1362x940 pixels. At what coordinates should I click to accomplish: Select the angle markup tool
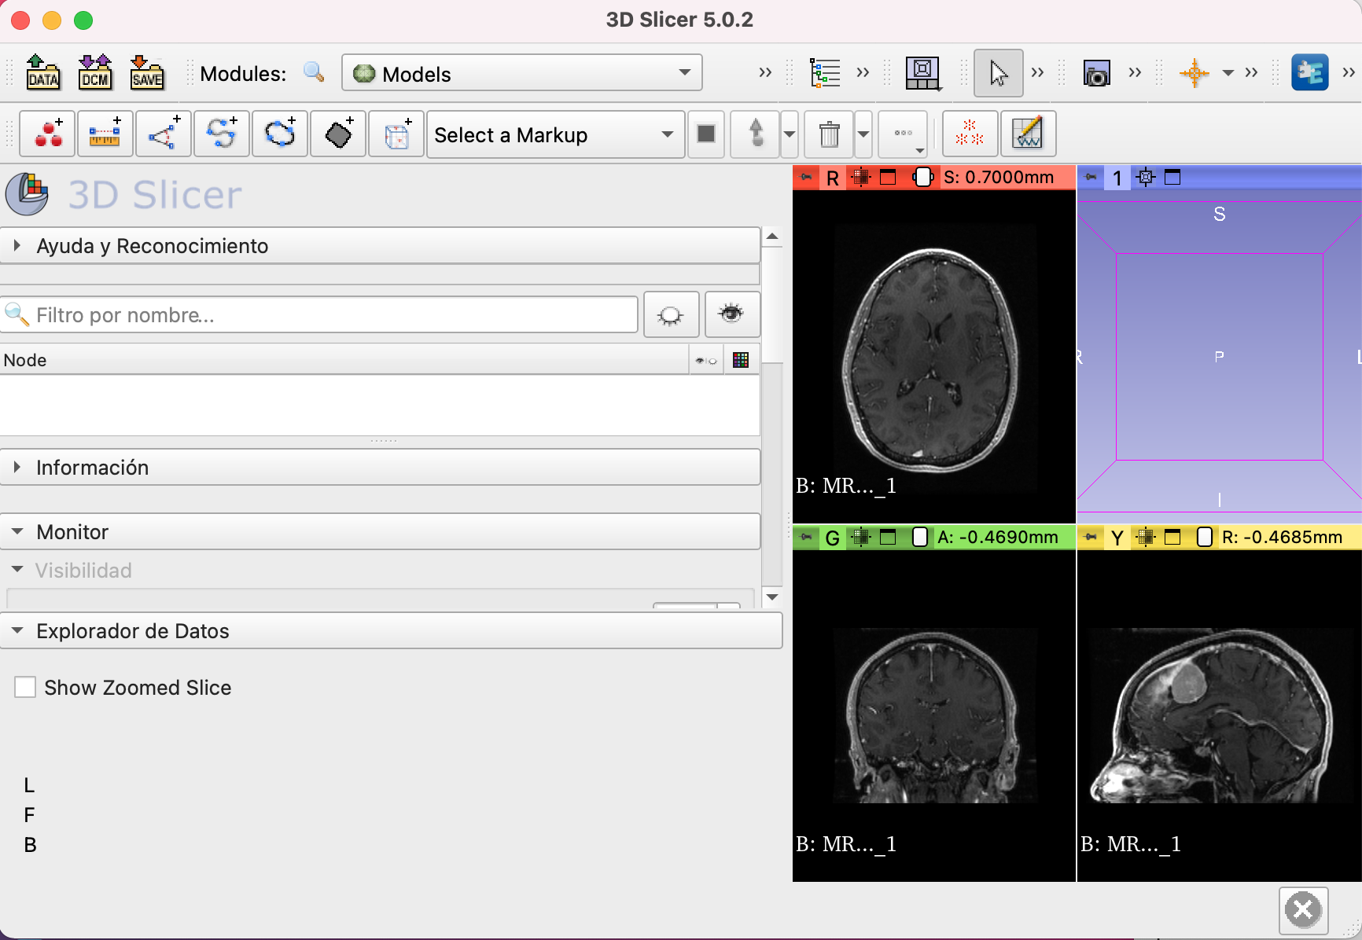click(164, 134)
